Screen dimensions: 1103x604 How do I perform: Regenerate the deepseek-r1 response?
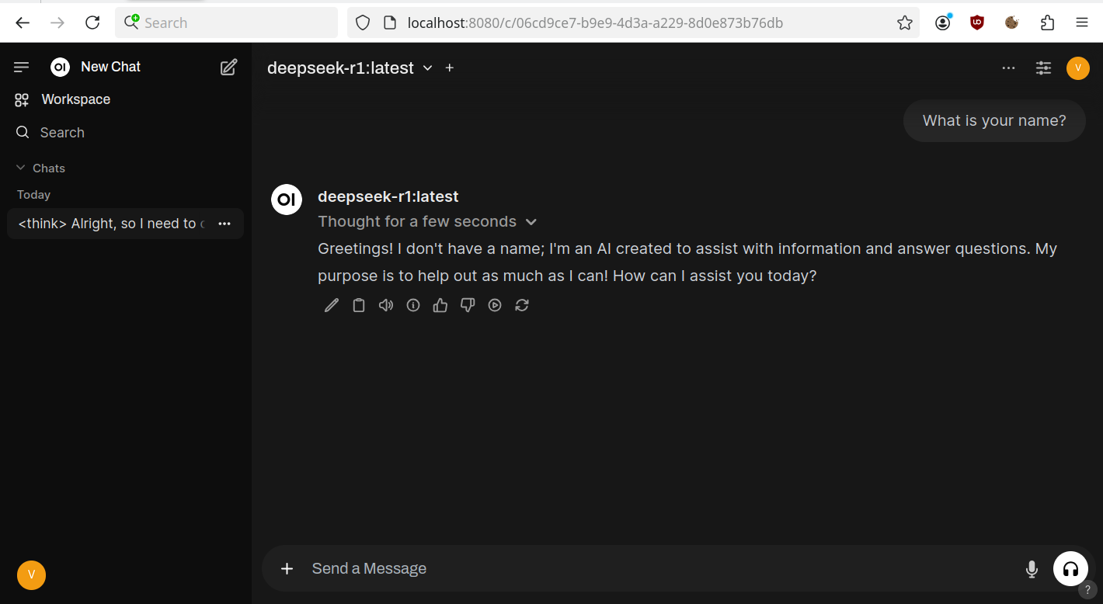pyautogui.click(x=522, y=305)
